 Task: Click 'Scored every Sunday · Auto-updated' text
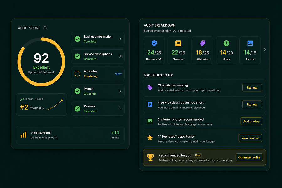point(167,31)
